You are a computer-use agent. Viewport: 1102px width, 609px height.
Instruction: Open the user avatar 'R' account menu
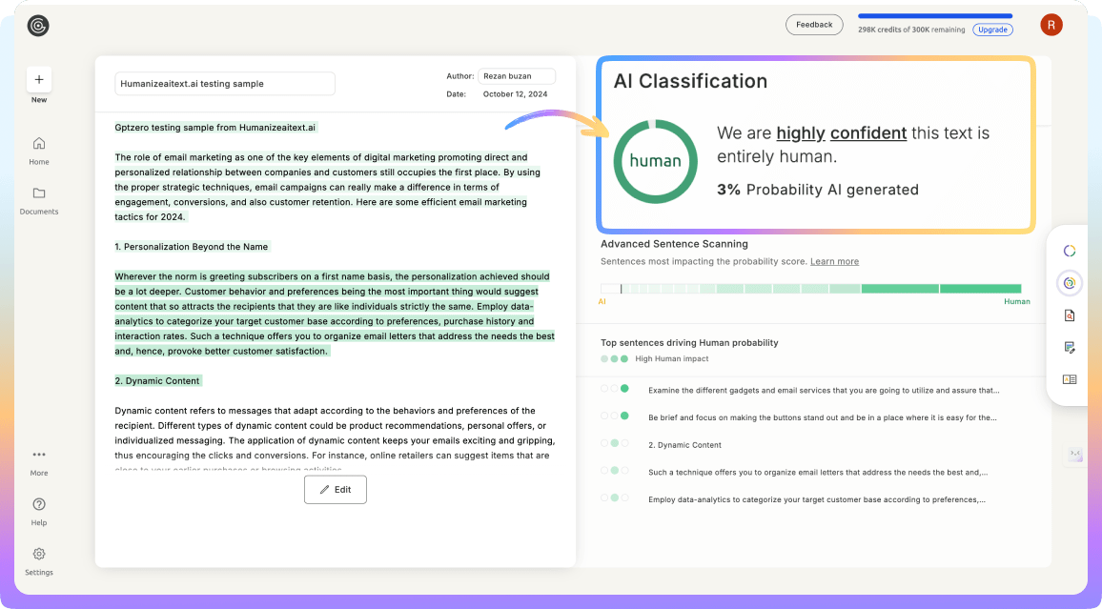tap(1051, 26)
